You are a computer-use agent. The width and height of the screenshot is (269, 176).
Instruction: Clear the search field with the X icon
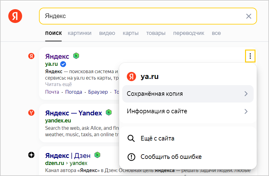(x=248, y=16)
